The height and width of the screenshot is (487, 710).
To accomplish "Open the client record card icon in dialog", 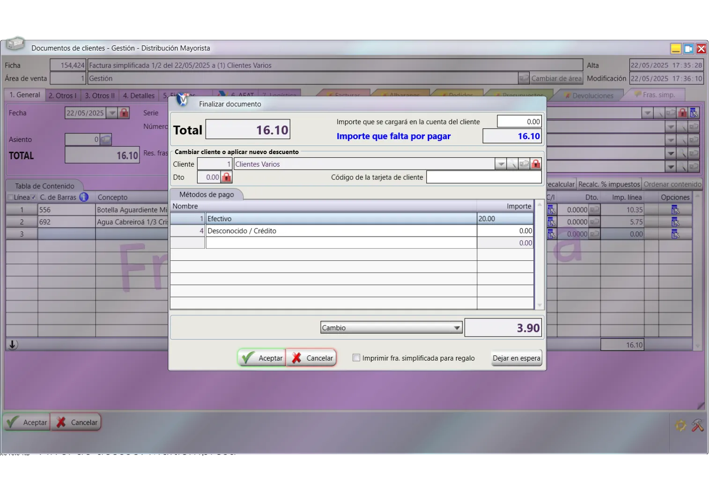I will (x=524, y=164).
